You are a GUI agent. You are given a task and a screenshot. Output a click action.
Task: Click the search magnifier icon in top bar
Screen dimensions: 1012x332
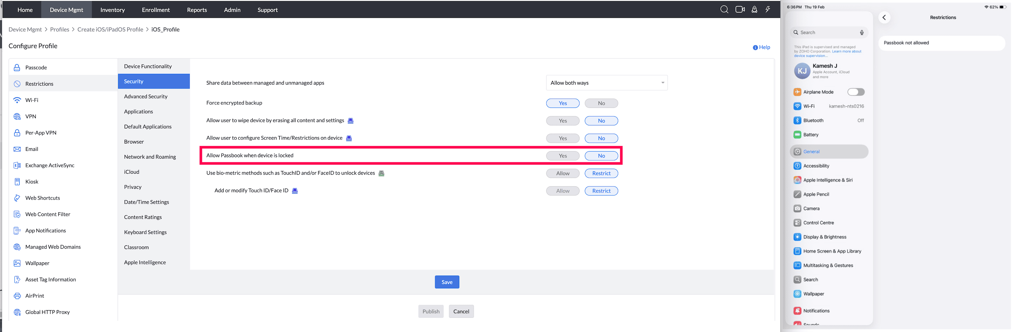coord(724,9)
